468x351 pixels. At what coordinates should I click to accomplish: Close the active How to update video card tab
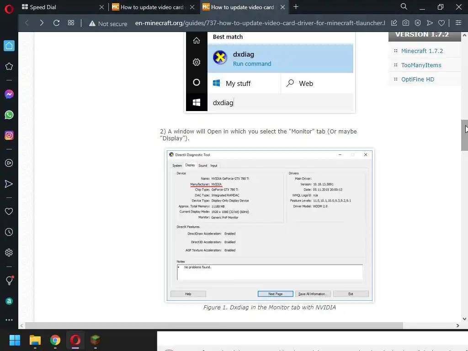click(x=282, y=7)
